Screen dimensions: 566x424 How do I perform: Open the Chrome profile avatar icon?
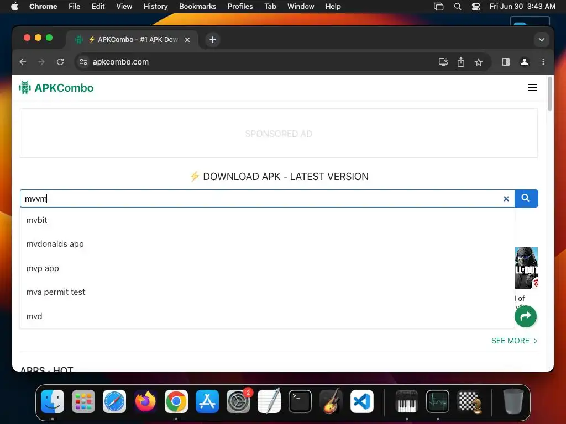click(x=525, y=62)
